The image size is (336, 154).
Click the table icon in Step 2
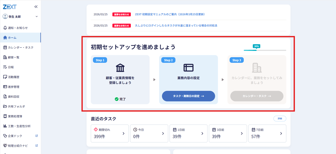(x=188, y=68)
